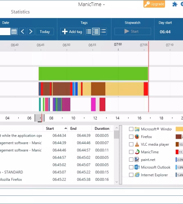Image resolution: width=183 pixels, height=204 pixels.
Task: Open the calendar date picker icon
Action: 14,31
